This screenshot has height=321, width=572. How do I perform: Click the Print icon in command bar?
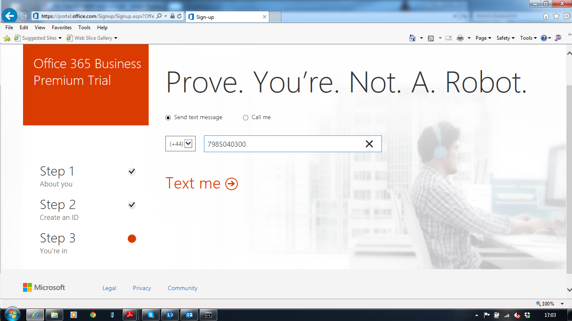point(460,38)
